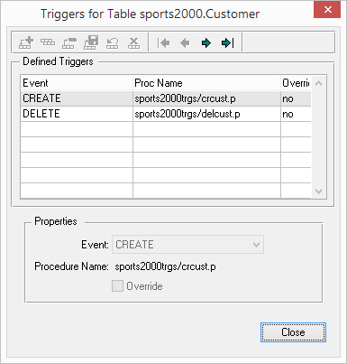
Task: Go to next table with green right arrow
Action: [206, 43]
